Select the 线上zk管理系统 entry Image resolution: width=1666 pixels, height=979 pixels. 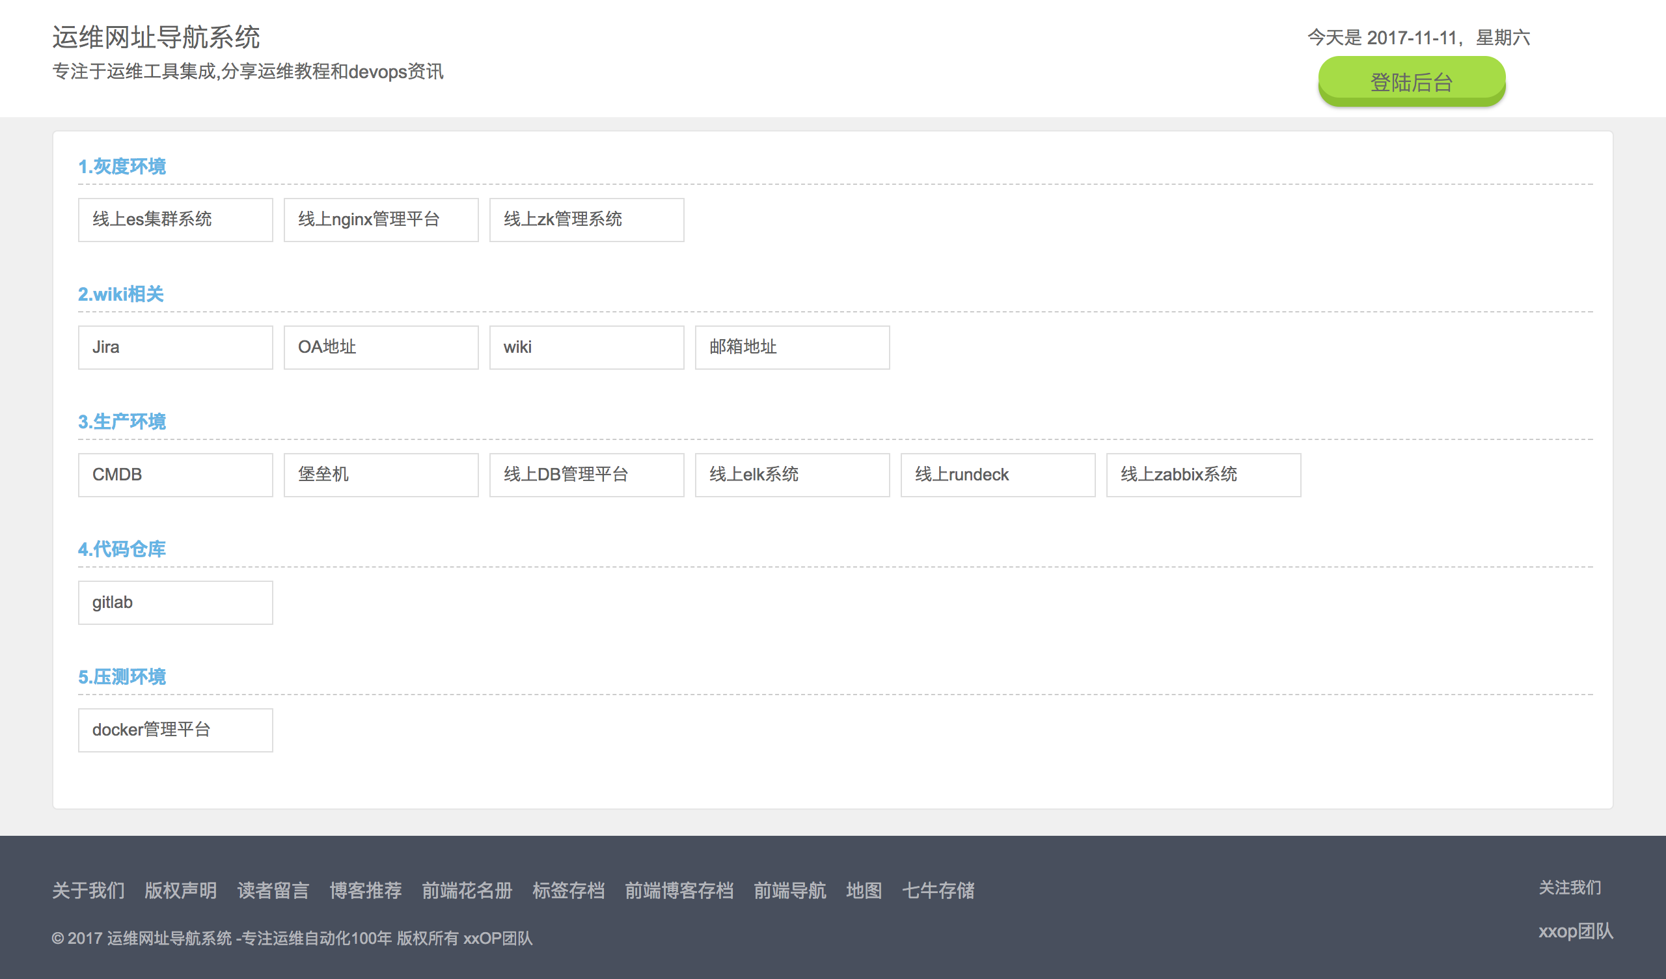click(586, 219)
